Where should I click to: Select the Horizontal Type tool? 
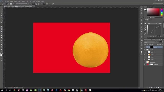coord(2,43)
